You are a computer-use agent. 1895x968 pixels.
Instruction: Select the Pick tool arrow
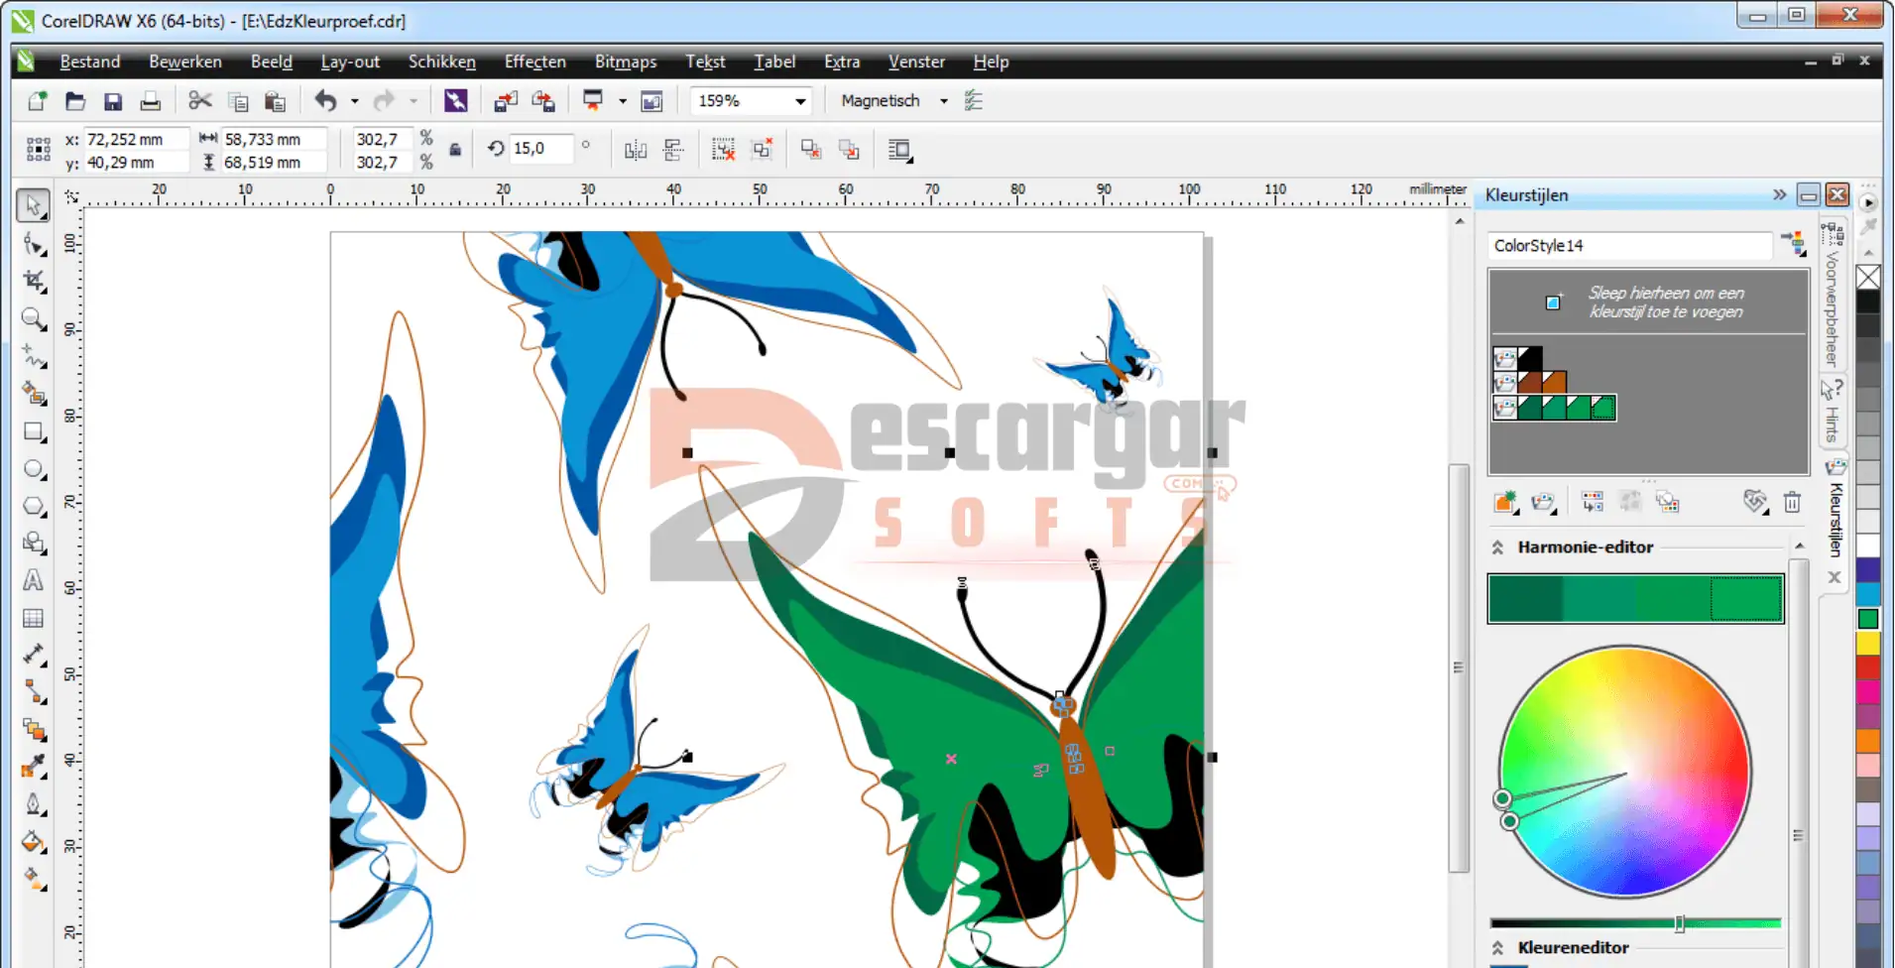[33, 205]
